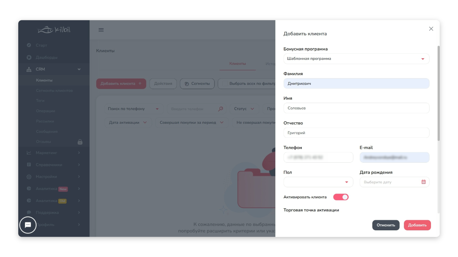Click the Отчество input field

(356, 133)
